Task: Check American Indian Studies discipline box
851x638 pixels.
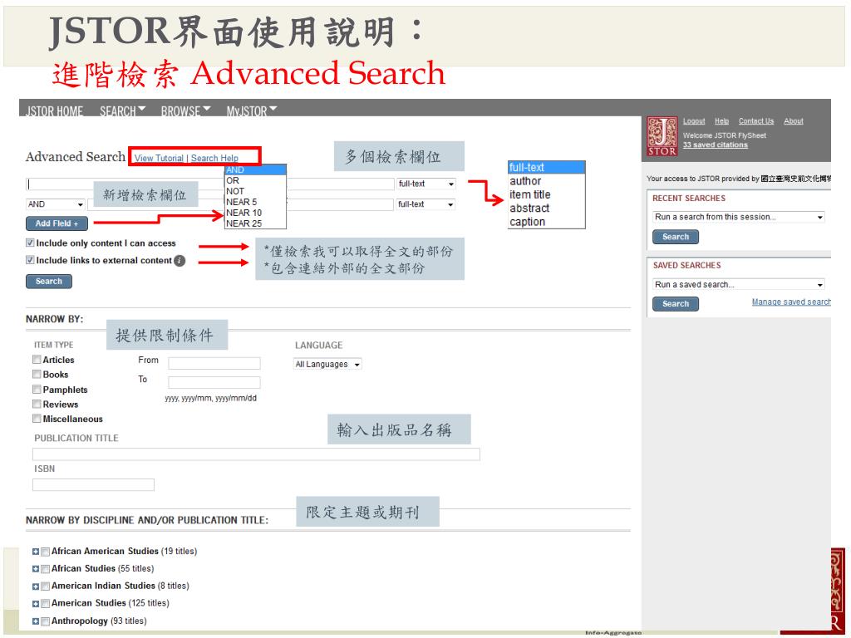Action: (46, 587)
